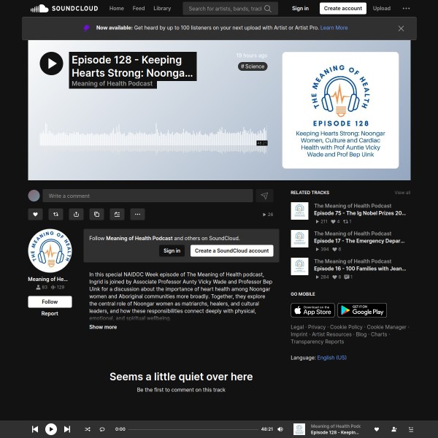
Task: Like the track using the heart icon below the comment box
Action: [x=35, y=214]
